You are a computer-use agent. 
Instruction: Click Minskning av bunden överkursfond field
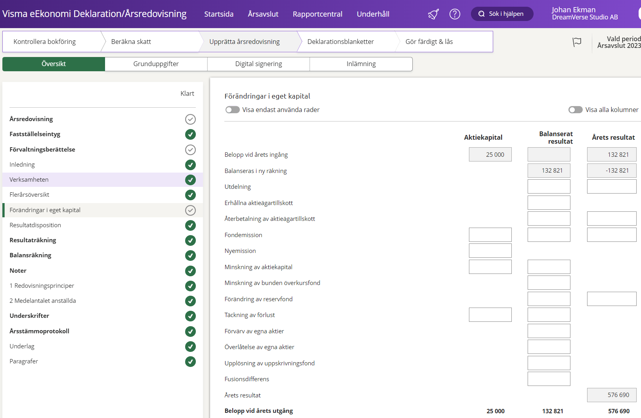click(549, 283)
